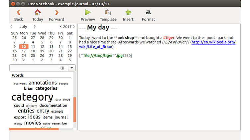This screenshot has width=250, height=140.
Task: Clear the search field with the X icon
Action: click(62, 68)
